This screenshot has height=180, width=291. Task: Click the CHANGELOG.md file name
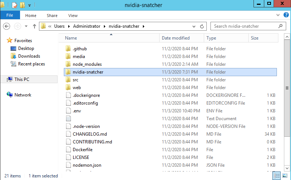coord(90,134)
